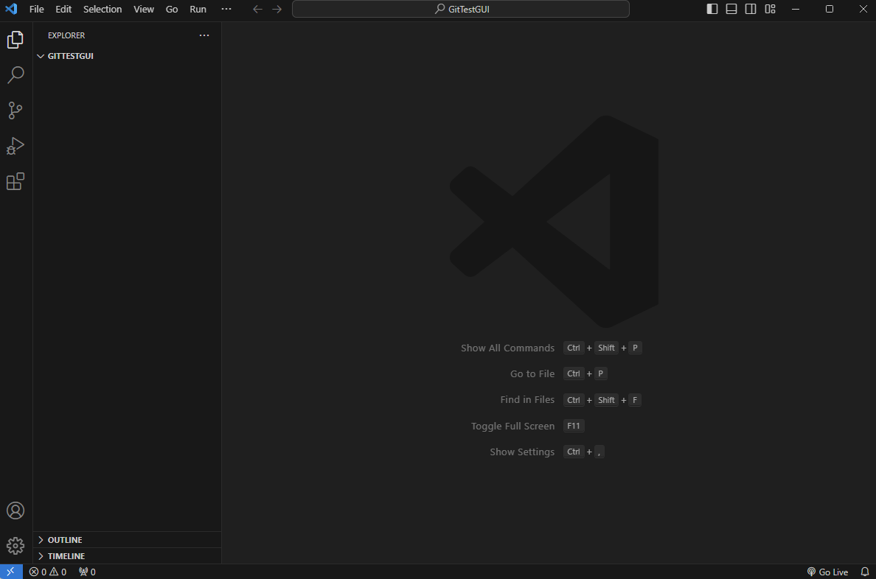Open the Explorer view in activity bar
Image resolution: width=876 pixels, height=579 pixels.
pyautogui.click(x=15, y=40)
